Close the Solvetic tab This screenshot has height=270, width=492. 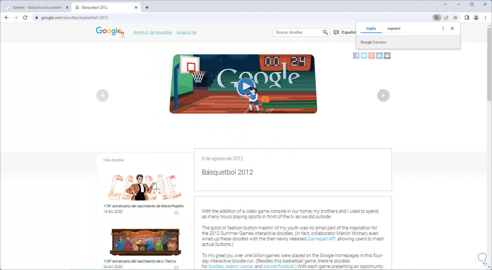pyautogui.click(x=67, y=7)
